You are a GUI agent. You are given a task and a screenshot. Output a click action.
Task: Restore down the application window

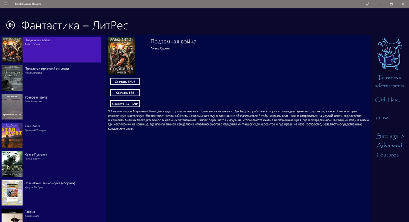tap(391, 4)
